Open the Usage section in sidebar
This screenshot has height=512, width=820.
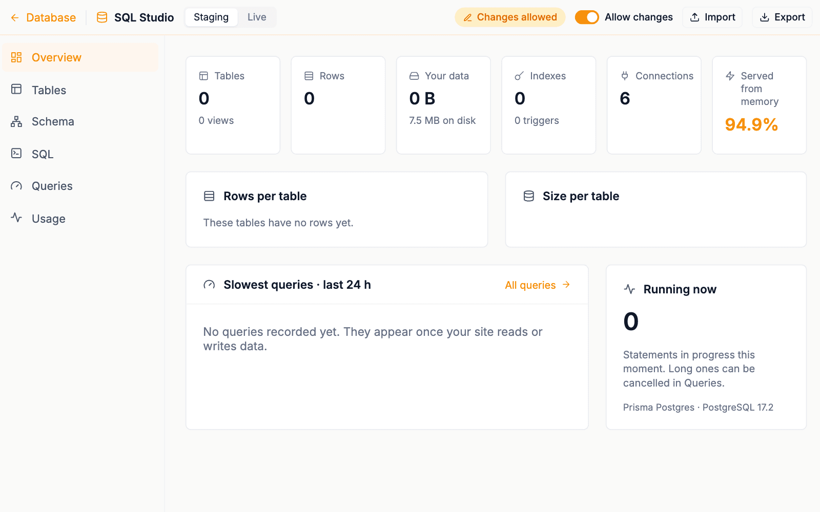tap(80, 219)
